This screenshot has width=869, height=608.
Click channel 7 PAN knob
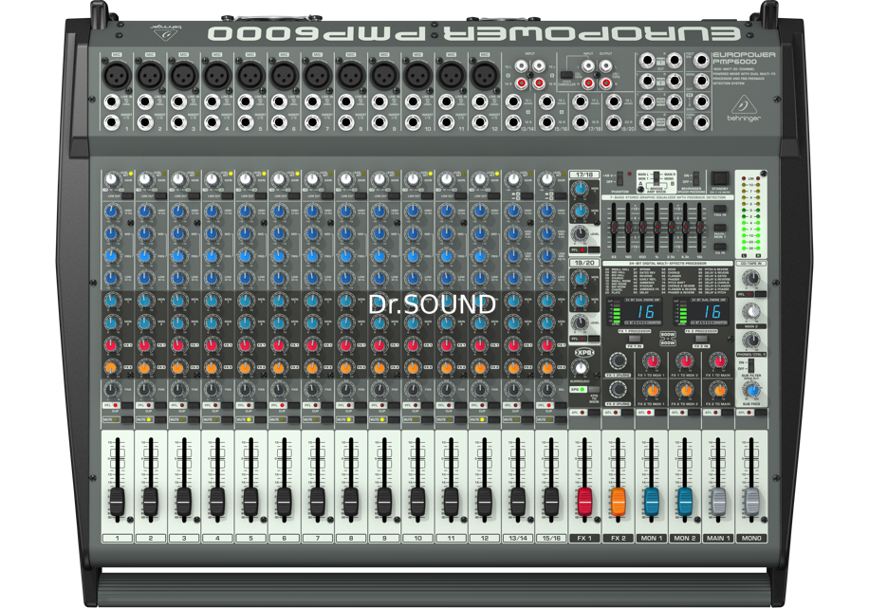[312, 389]
